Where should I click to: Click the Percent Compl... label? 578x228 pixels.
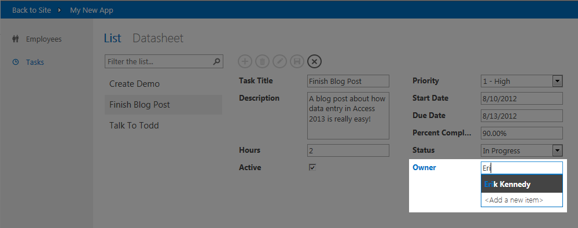pyautogui.click(x=442, y=133)
